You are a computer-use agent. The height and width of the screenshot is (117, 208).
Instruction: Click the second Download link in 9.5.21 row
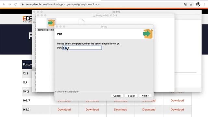[92, 110]
